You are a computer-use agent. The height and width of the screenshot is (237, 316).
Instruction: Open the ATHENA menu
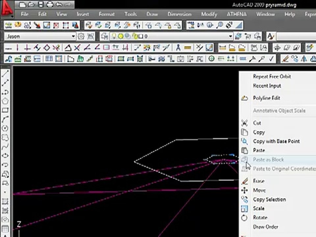coord(237,14)
